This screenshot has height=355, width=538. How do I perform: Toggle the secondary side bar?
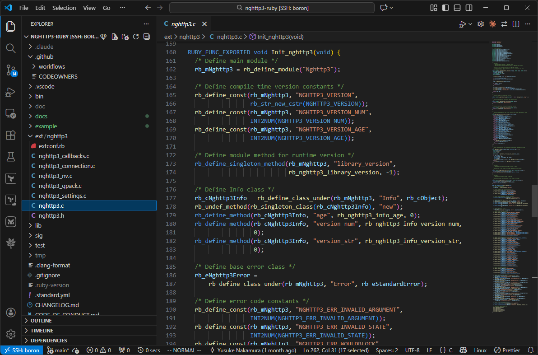469,8
